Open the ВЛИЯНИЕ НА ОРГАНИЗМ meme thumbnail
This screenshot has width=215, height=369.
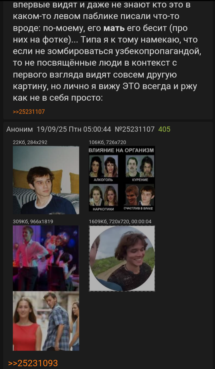[122, 179]
